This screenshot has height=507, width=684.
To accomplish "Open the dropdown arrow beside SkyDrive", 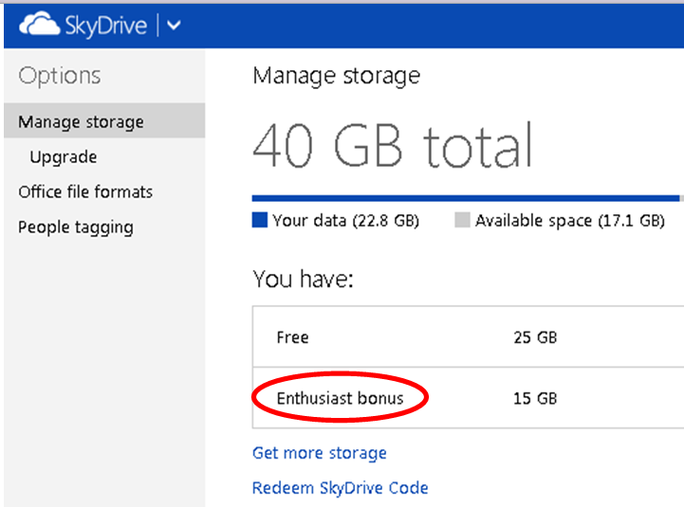I will point(174,26).
